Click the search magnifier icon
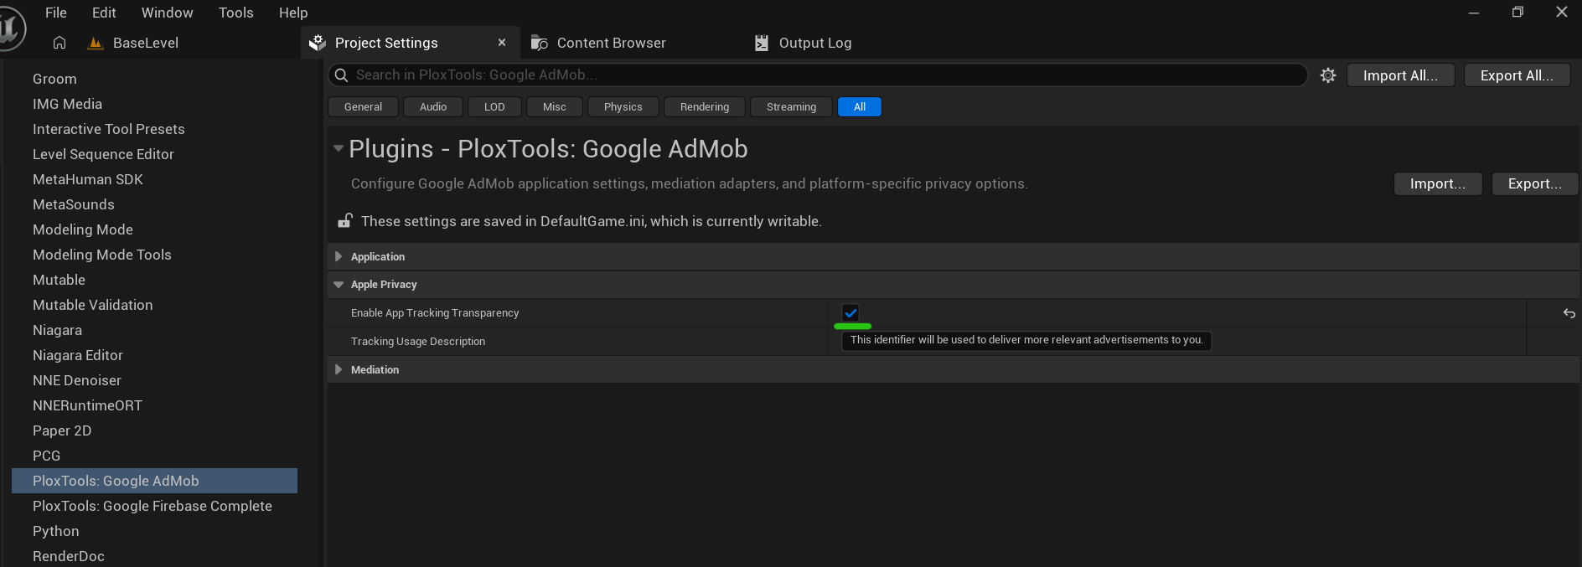Viewport: 1582px width, 567px height. 341,75
